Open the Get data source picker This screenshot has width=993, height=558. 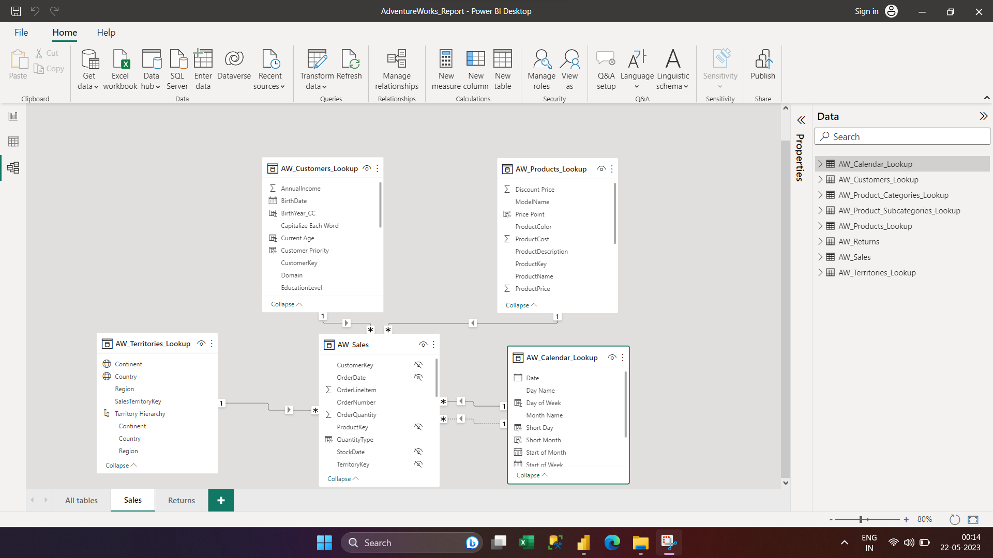tap(89, 69)
